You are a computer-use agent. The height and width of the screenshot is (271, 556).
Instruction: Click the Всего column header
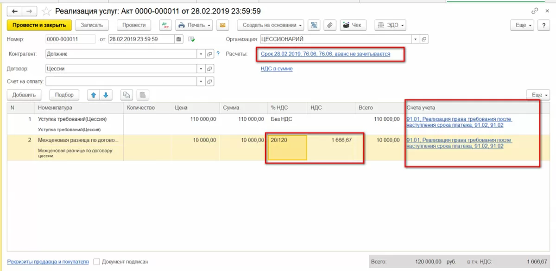(378, 107)
